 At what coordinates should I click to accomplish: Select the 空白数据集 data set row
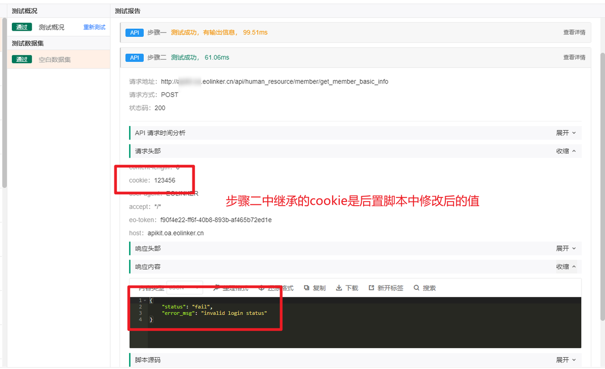coord(59,59)
